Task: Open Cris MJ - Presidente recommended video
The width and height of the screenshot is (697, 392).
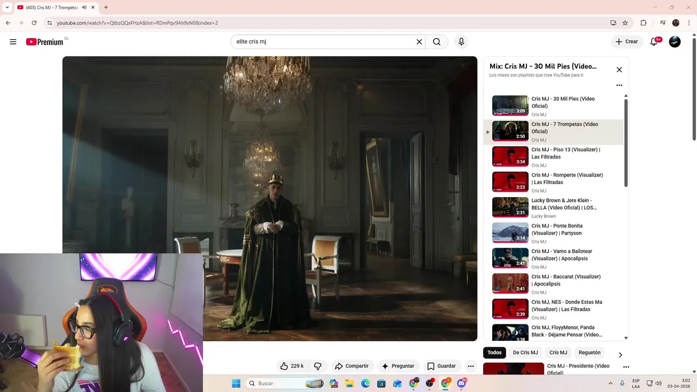Action: point(513,369)
